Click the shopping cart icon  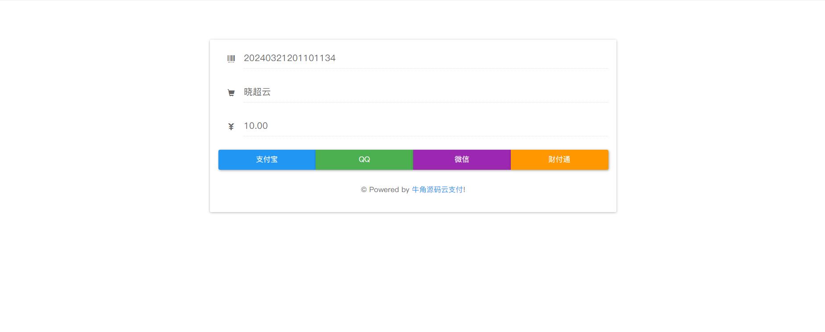click(x=231, y=93)
